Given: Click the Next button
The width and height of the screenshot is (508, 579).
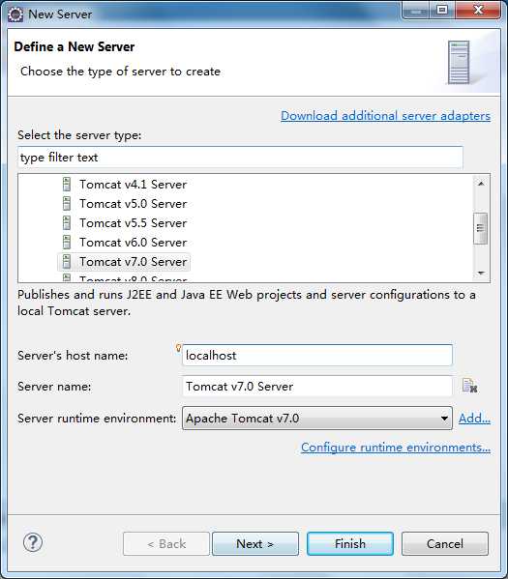Looking at the screenshot, I should 255,543.
